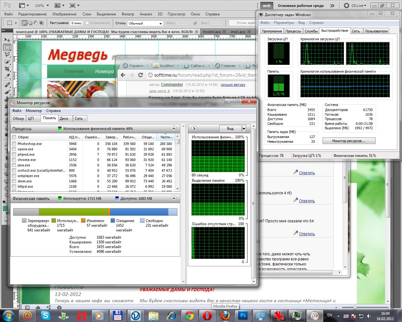
Task: Open Opera from the taskbar
Action: tap(207, 315)
